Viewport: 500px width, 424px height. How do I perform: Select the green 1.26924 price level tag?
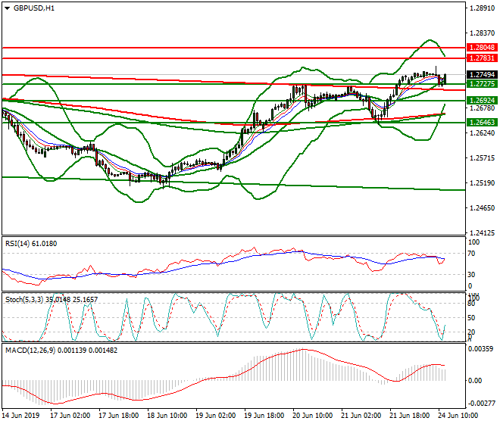click(481, 100)
